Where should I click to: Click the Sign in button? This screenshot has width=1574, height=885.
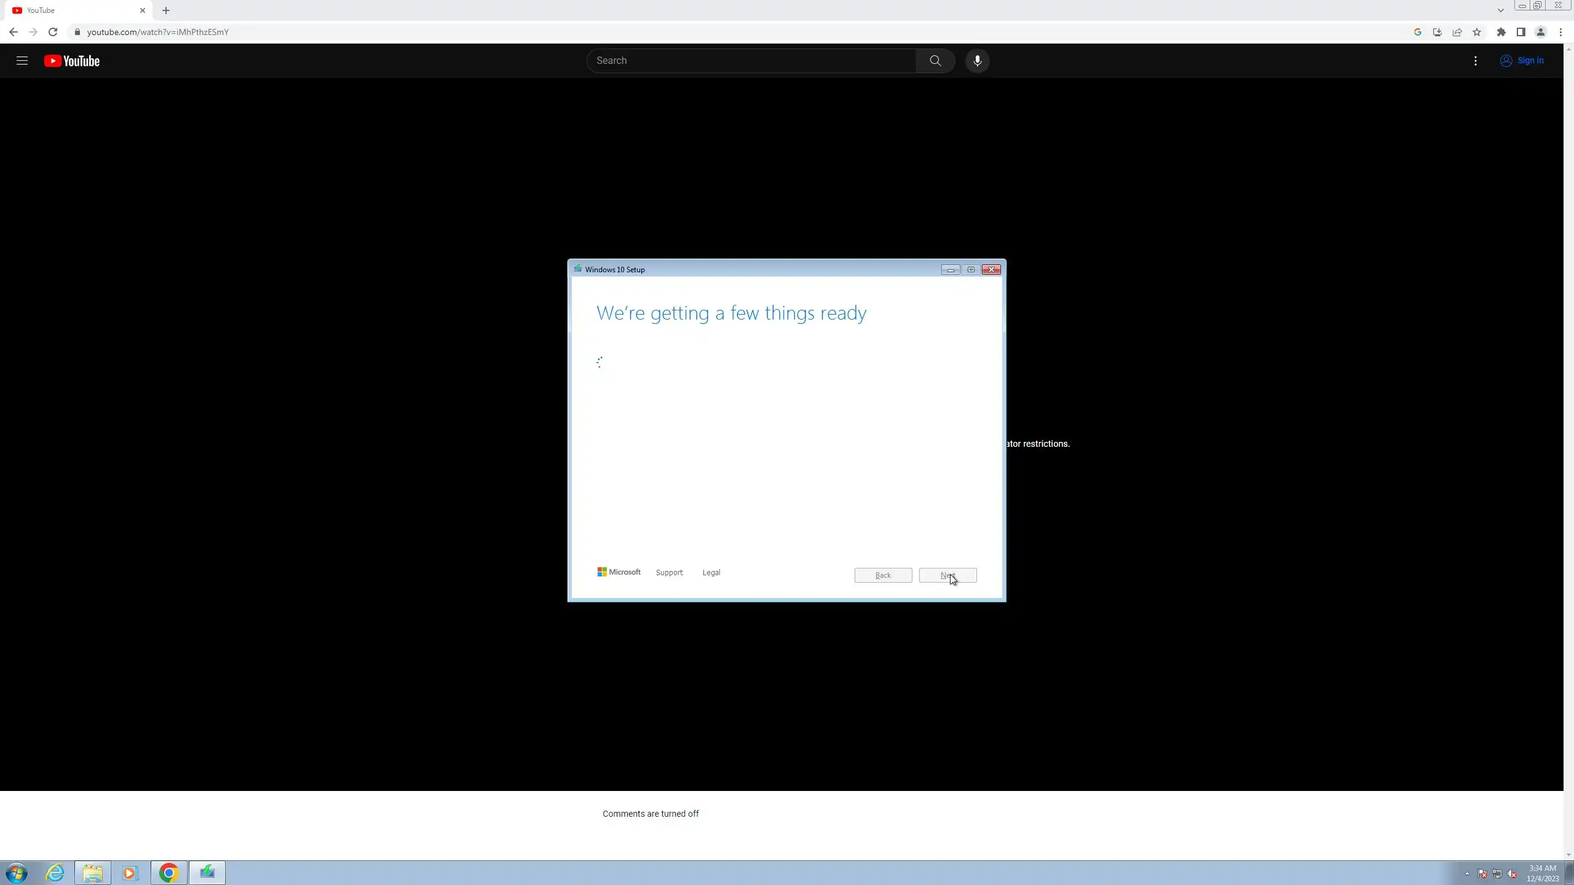click(1522, 61)
